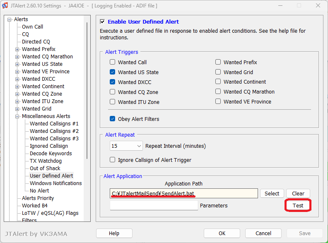
Task: Confirm settings with OK
Action: (x=222, y=233)
